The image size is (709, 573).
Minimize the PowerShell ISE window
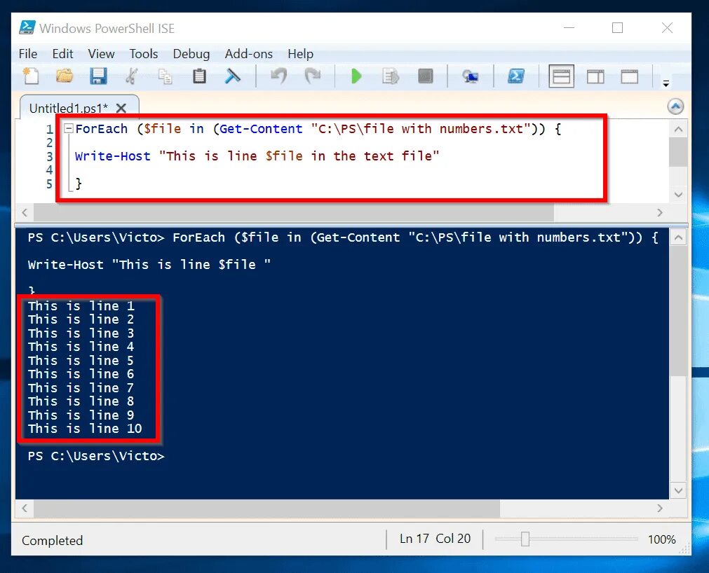(569, 28)
